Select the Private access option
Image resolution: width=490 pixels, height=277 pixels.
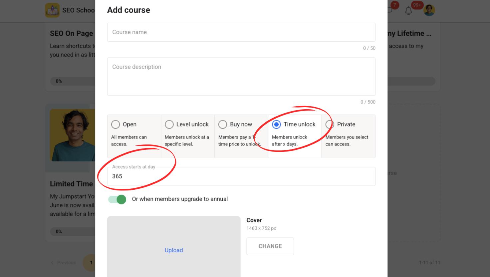click(x=330, y=124)
